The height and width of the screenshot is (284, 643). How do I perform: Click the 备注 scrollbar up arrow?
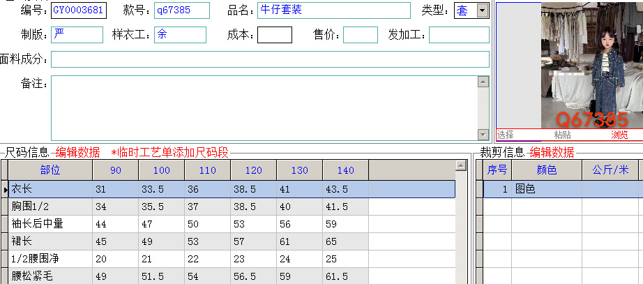tap(483, 82)
